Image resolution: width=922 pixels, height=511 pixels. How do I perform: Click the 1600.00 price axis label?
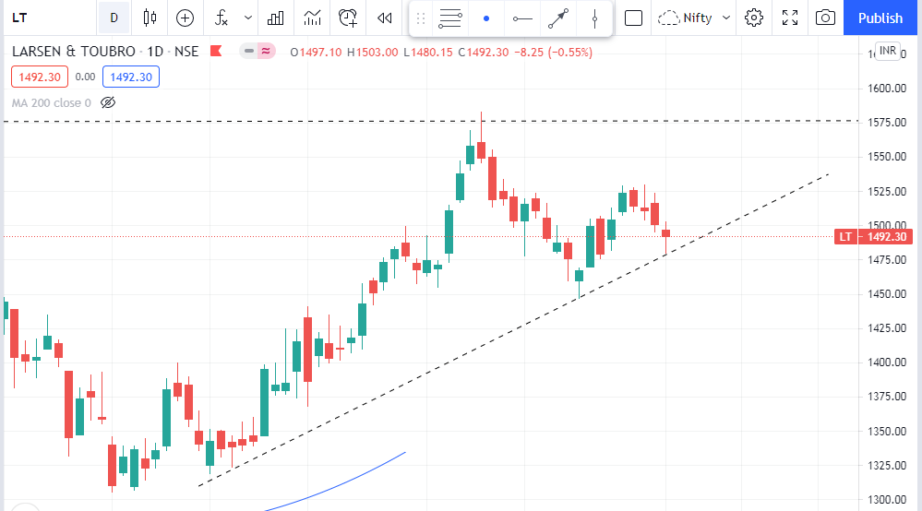(887, 89)
